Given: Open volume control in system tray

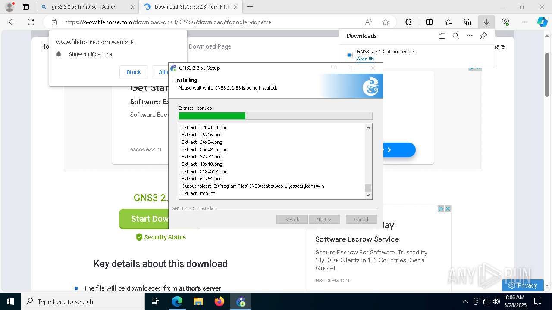Looking at the screenshot, I should (496, 301).
